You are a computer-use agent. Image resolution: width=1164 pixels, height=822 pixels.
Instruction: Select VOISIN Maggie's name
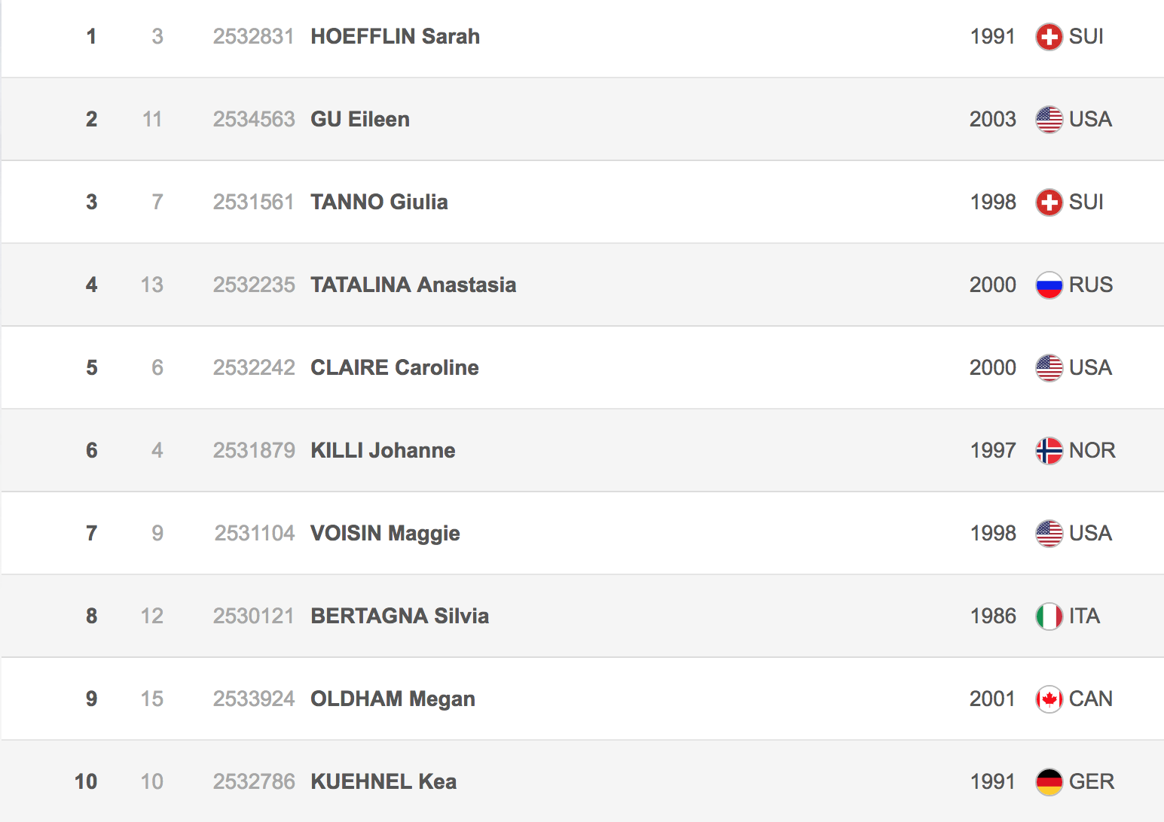(385, 534)
